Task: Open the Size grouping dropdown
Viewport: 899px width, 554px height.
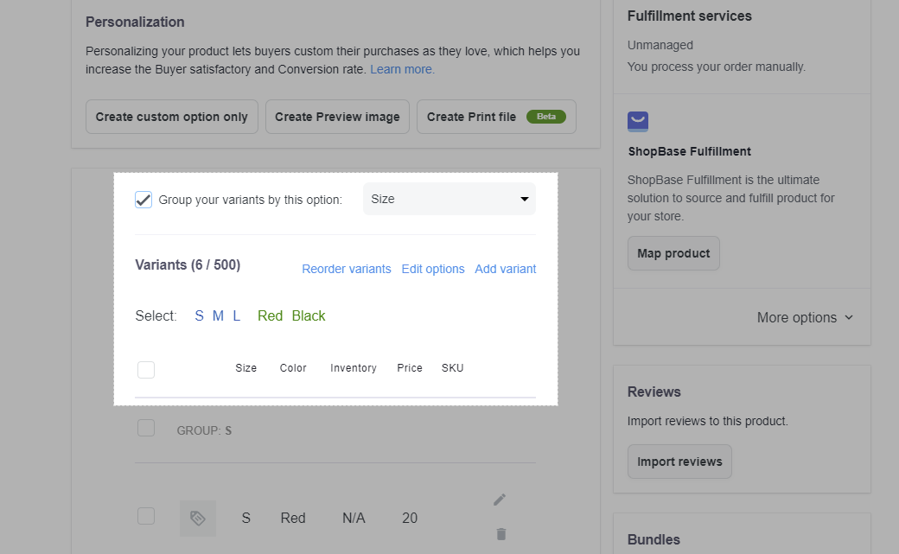Action: 449,199
